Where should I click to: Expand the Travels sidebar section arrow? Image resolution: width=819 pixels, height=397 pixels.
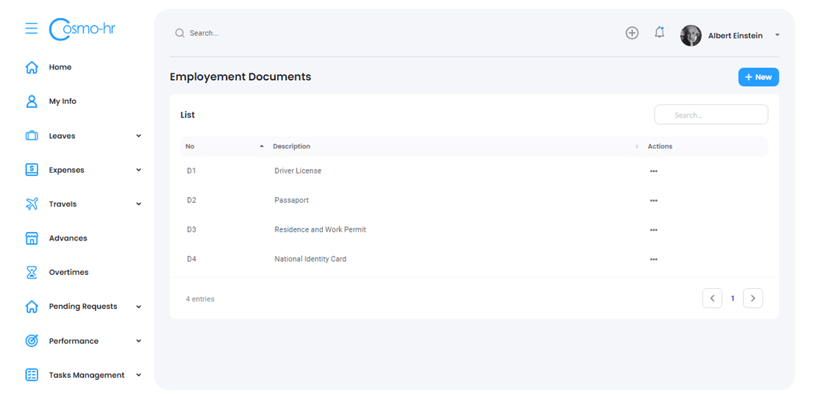coord(138,204)
